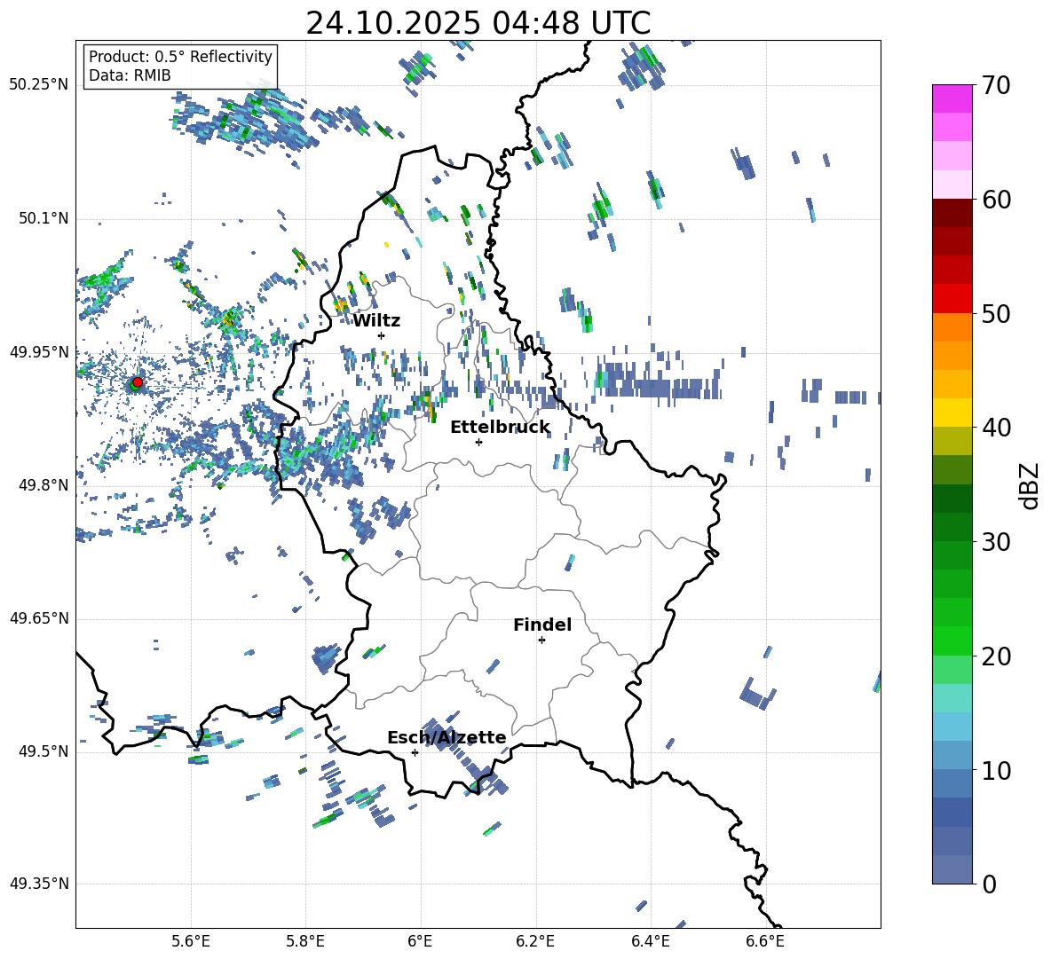Click the 30 value on the colorbar
This screenshot has width=1051, height=959.
tap(996, 542)
